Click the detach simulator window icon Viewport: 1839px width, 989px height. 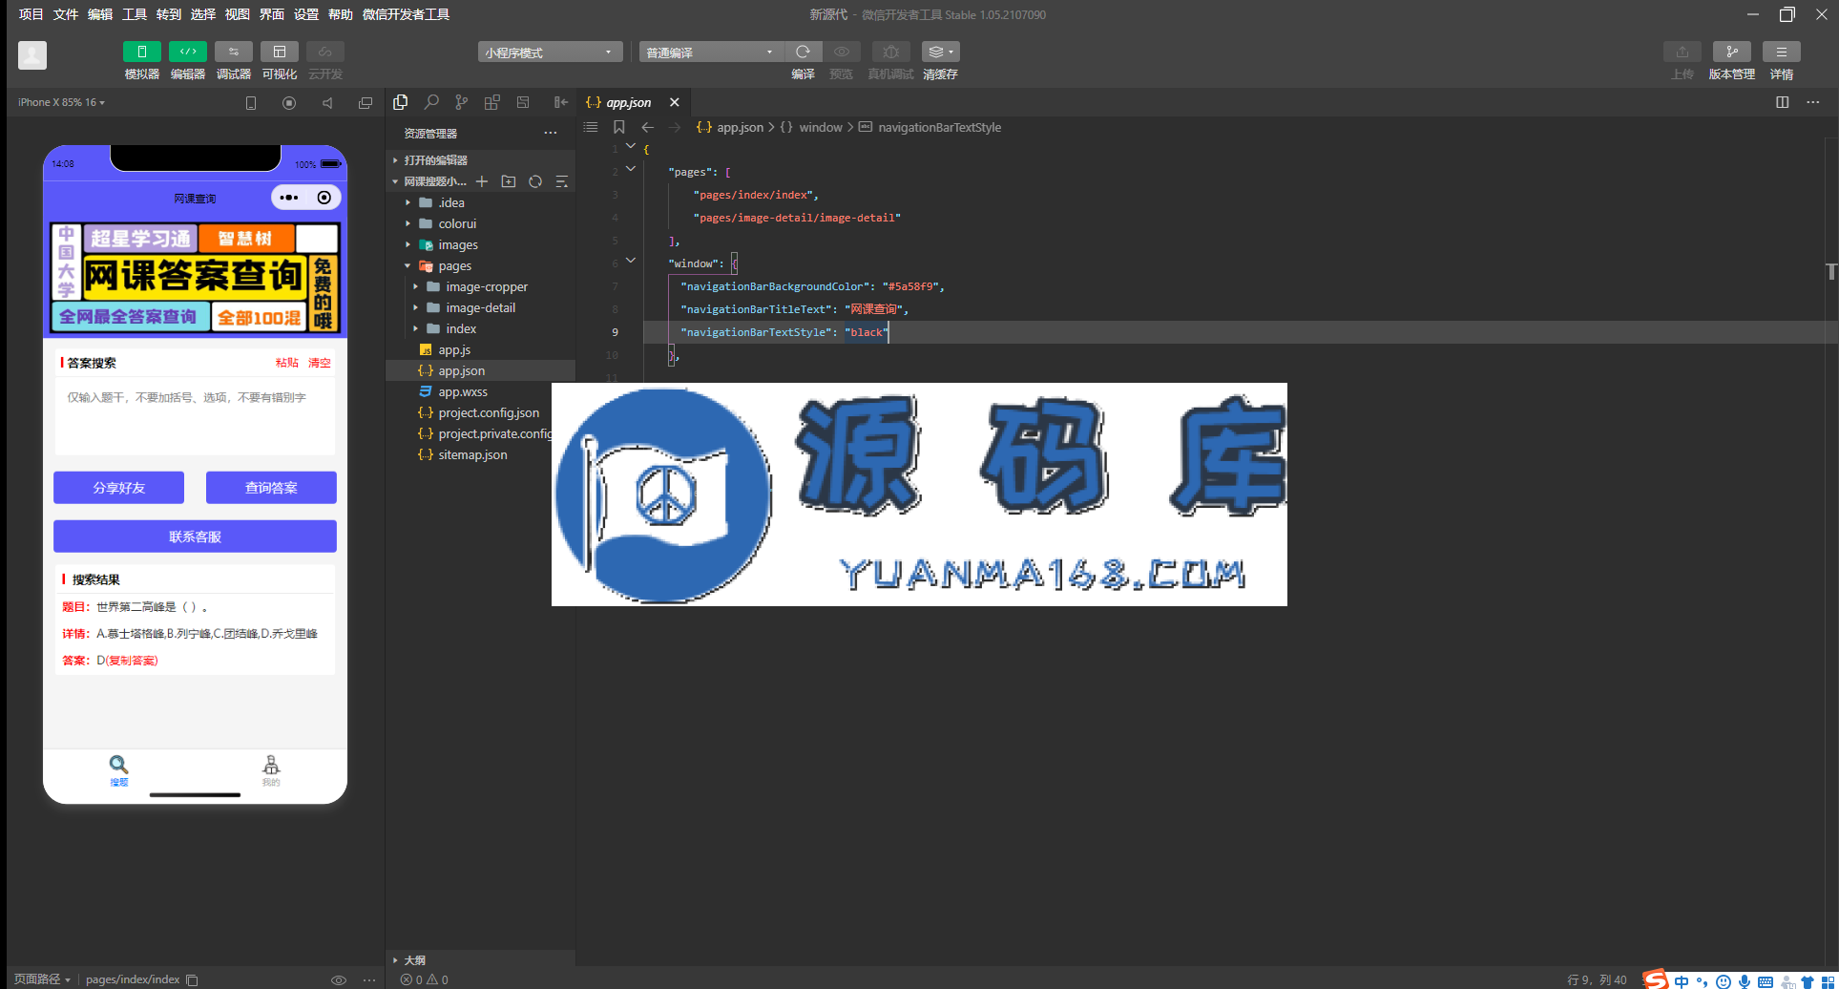(x=366, y=103)
